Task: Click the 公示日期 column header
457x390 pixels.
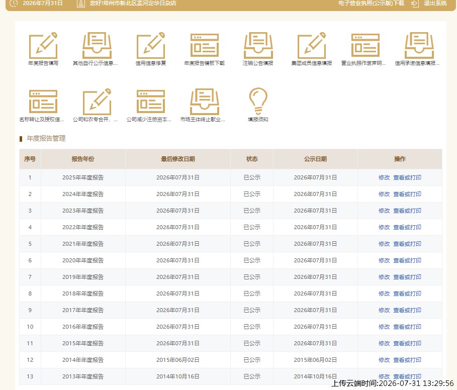Action: tap(315, 159)
